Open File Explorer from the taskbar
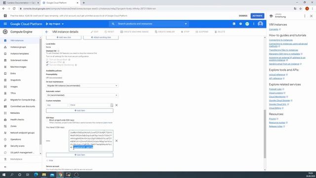This screenshot has height=178, width=316. (44, 175)
